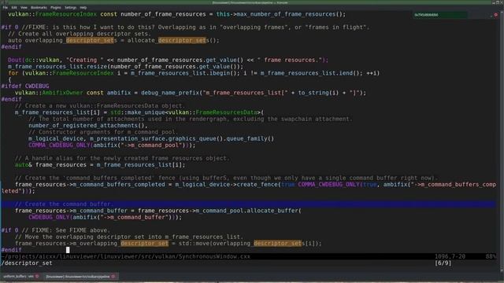Image resolution: width=504 pixels, height=283 pixels.
Task: Click the block cursor on the last '#endif' line
Action: [x=68, y=250]
